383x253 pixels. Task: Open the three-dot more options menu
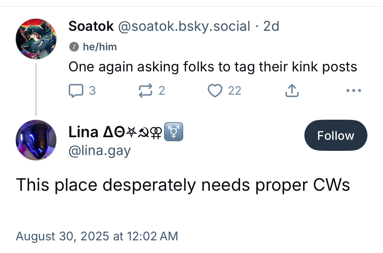tap(354, 91)
